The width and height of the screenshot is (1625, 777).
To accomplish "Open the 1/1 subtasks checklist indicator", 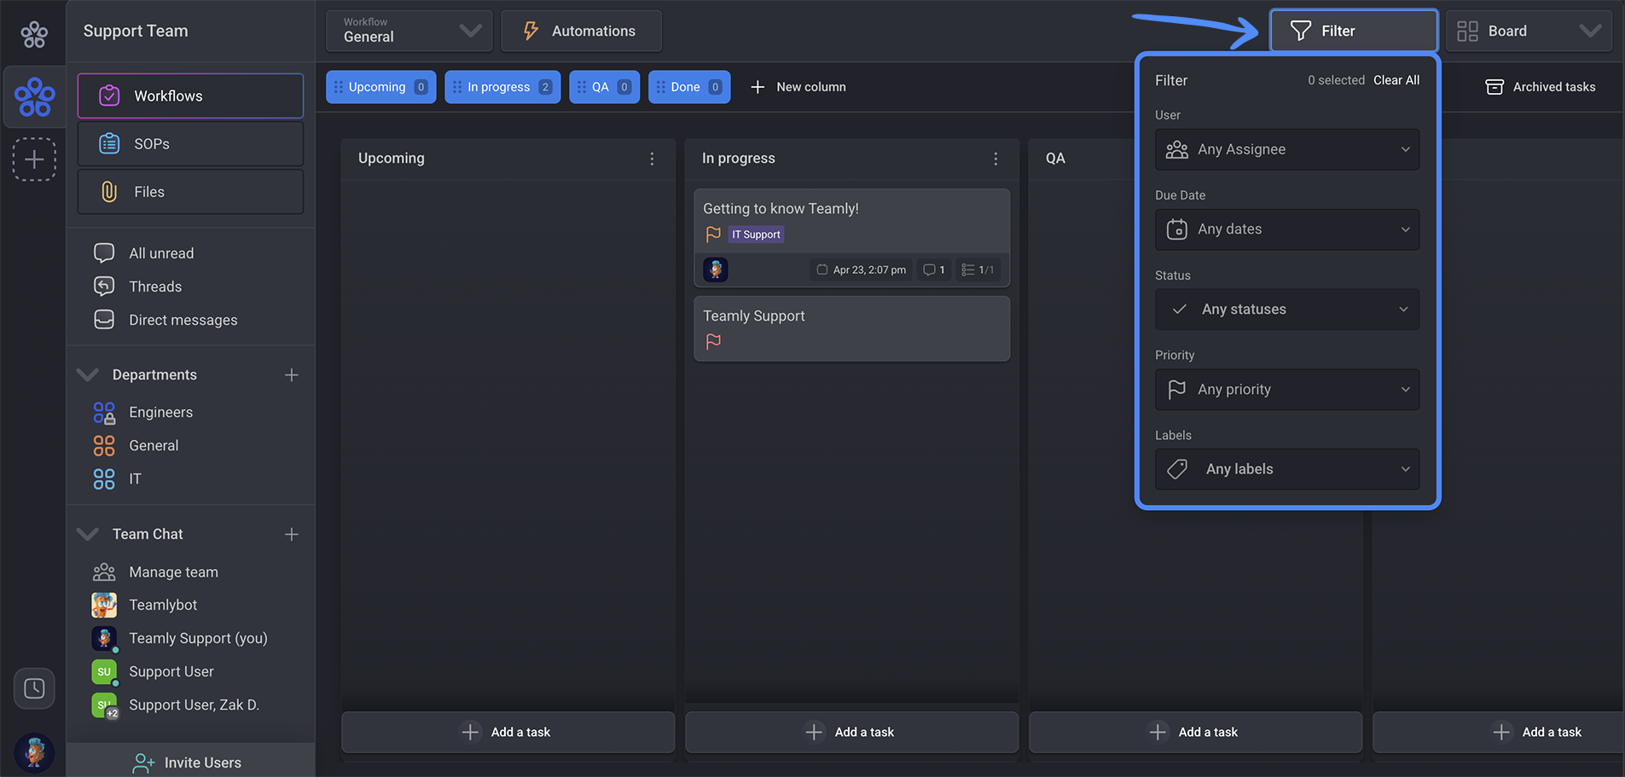I will click(x=978, y=270).
